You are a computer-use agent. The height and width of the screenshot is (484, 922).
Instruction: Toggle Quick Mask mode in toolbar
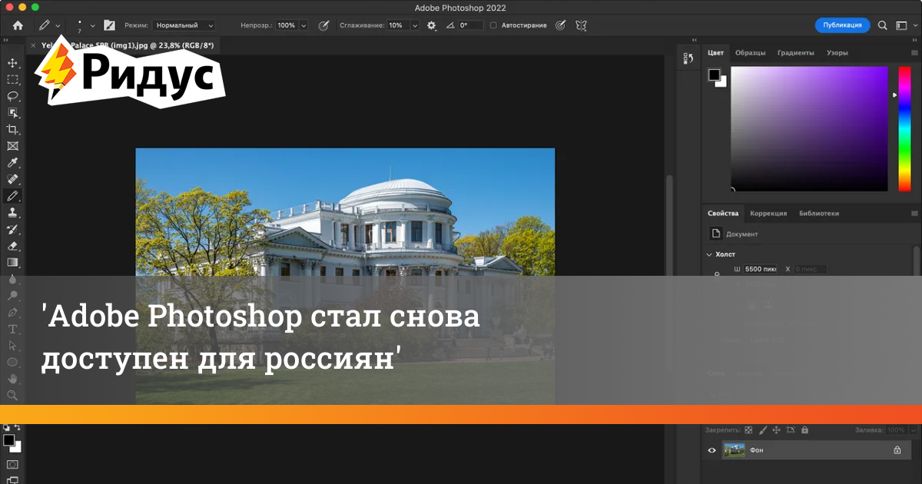click(12, 465)
